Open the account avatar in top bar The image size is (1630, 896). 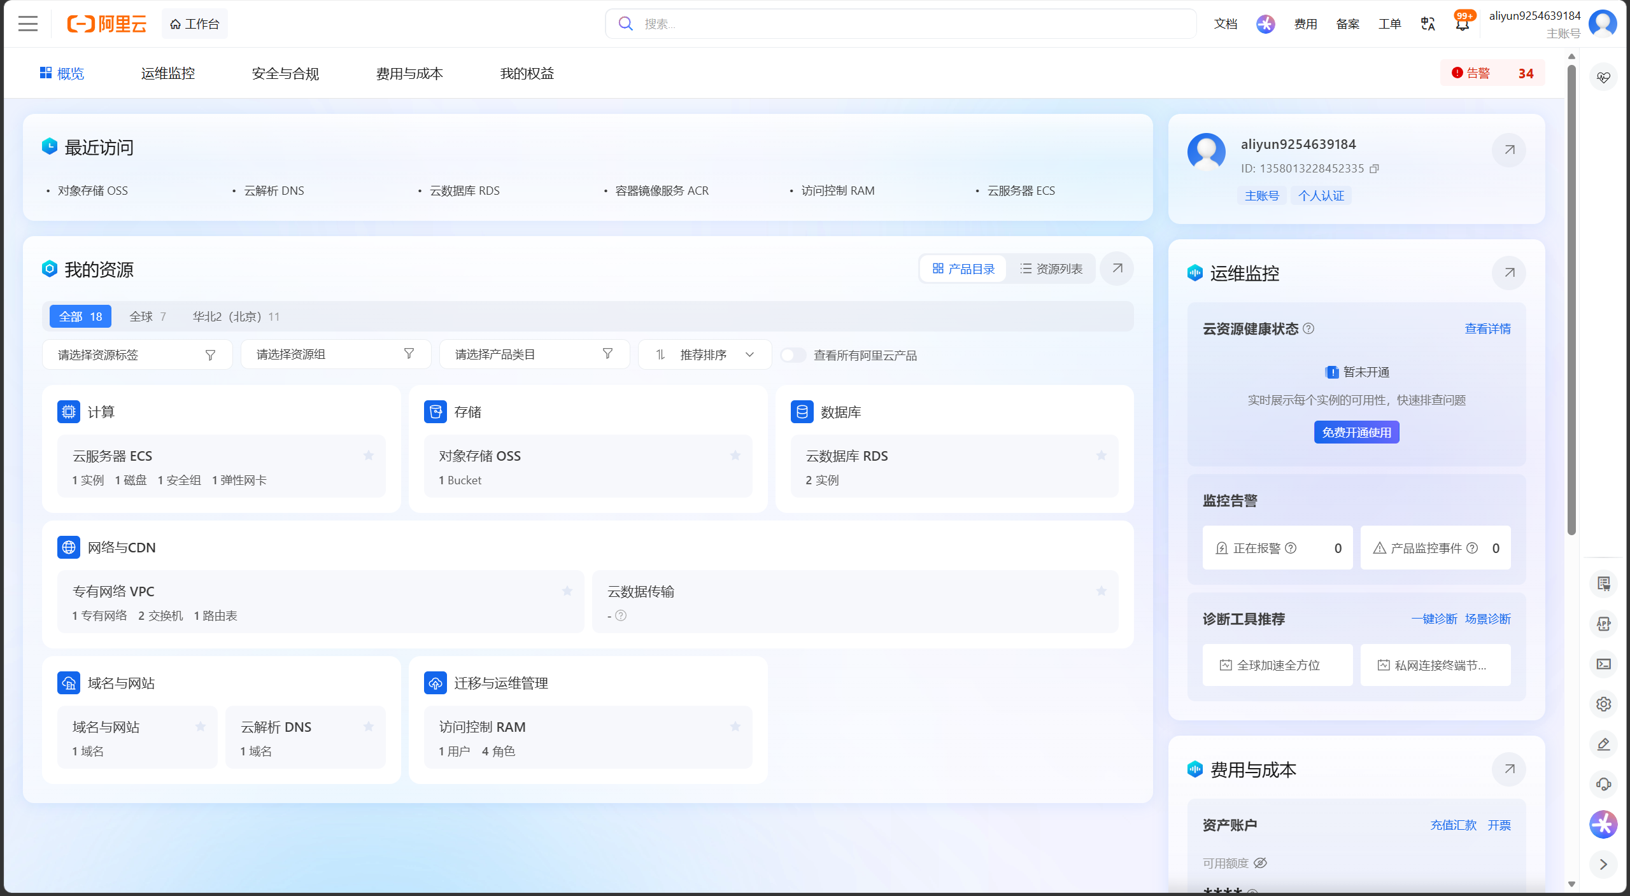point(1603,24)
